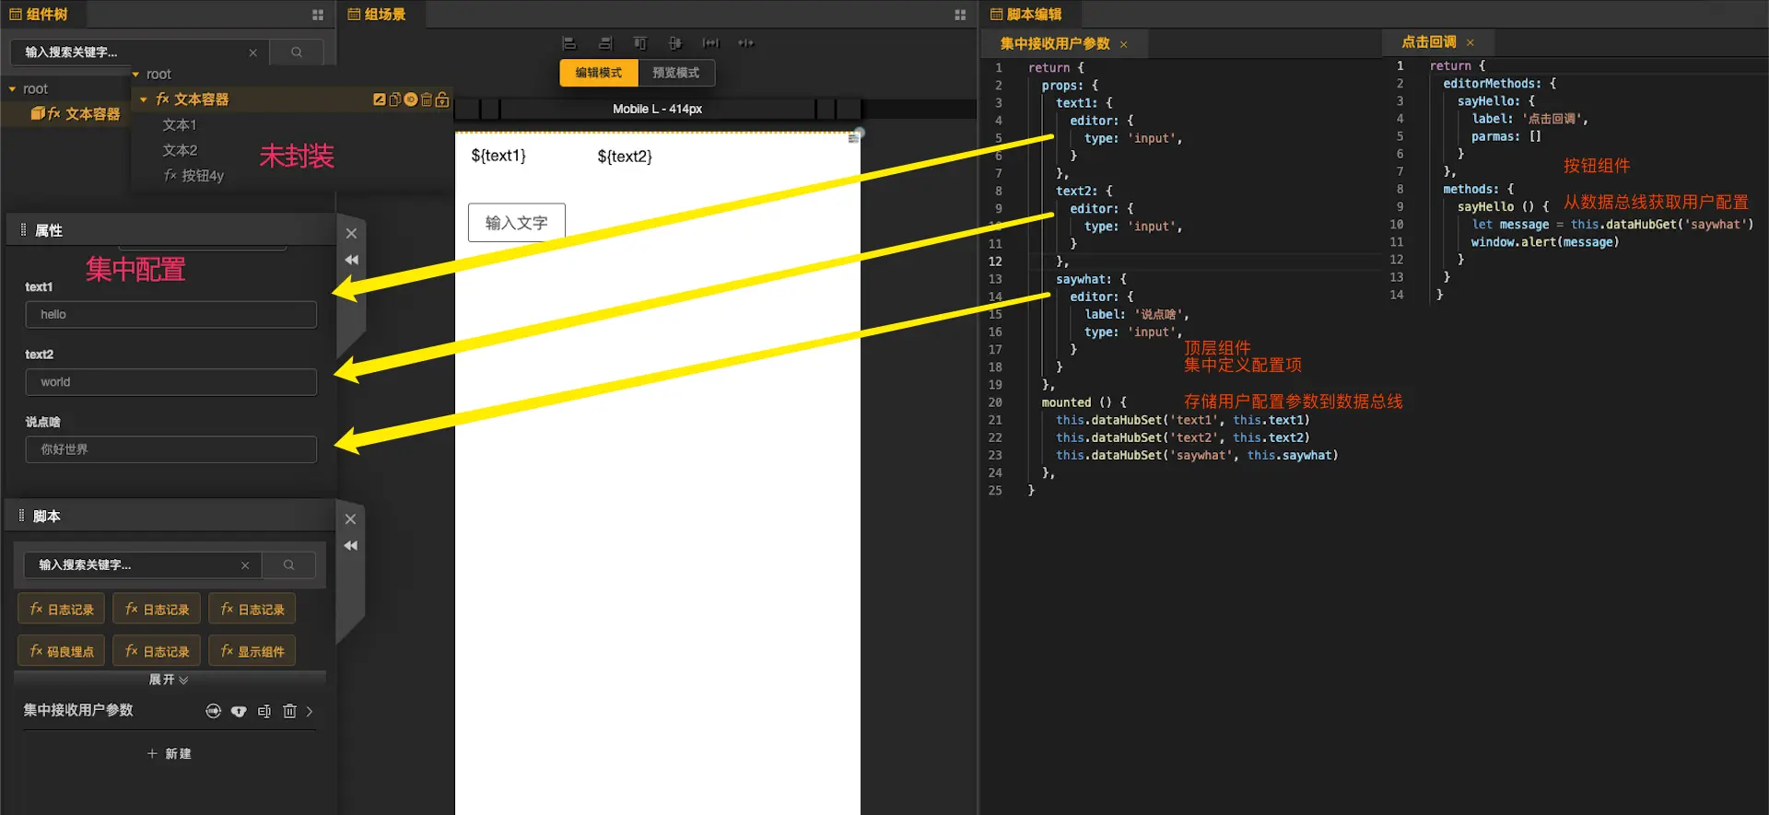The height and width of the screenshot is (815, 1769).
Task: Collapse root node in expanded tree panel
Action: tap(136, 75)
